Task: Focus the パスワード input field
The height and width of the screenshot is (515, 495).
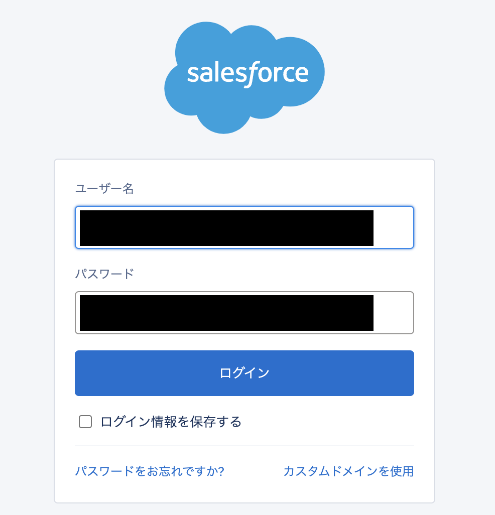Action: coord(244,313)
